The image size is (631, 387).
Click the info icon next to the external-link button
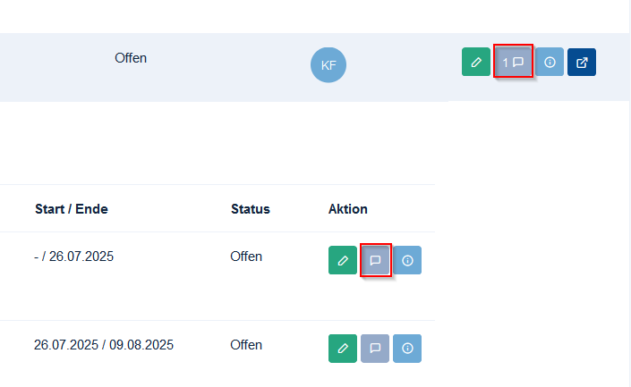[550, 62]
